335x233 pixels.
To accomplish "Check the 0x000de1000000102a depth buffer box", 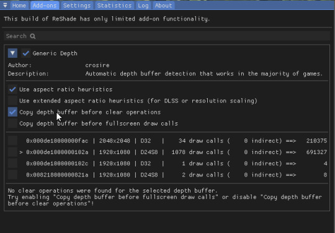I will pyautogui.click(x=12, y=152).
